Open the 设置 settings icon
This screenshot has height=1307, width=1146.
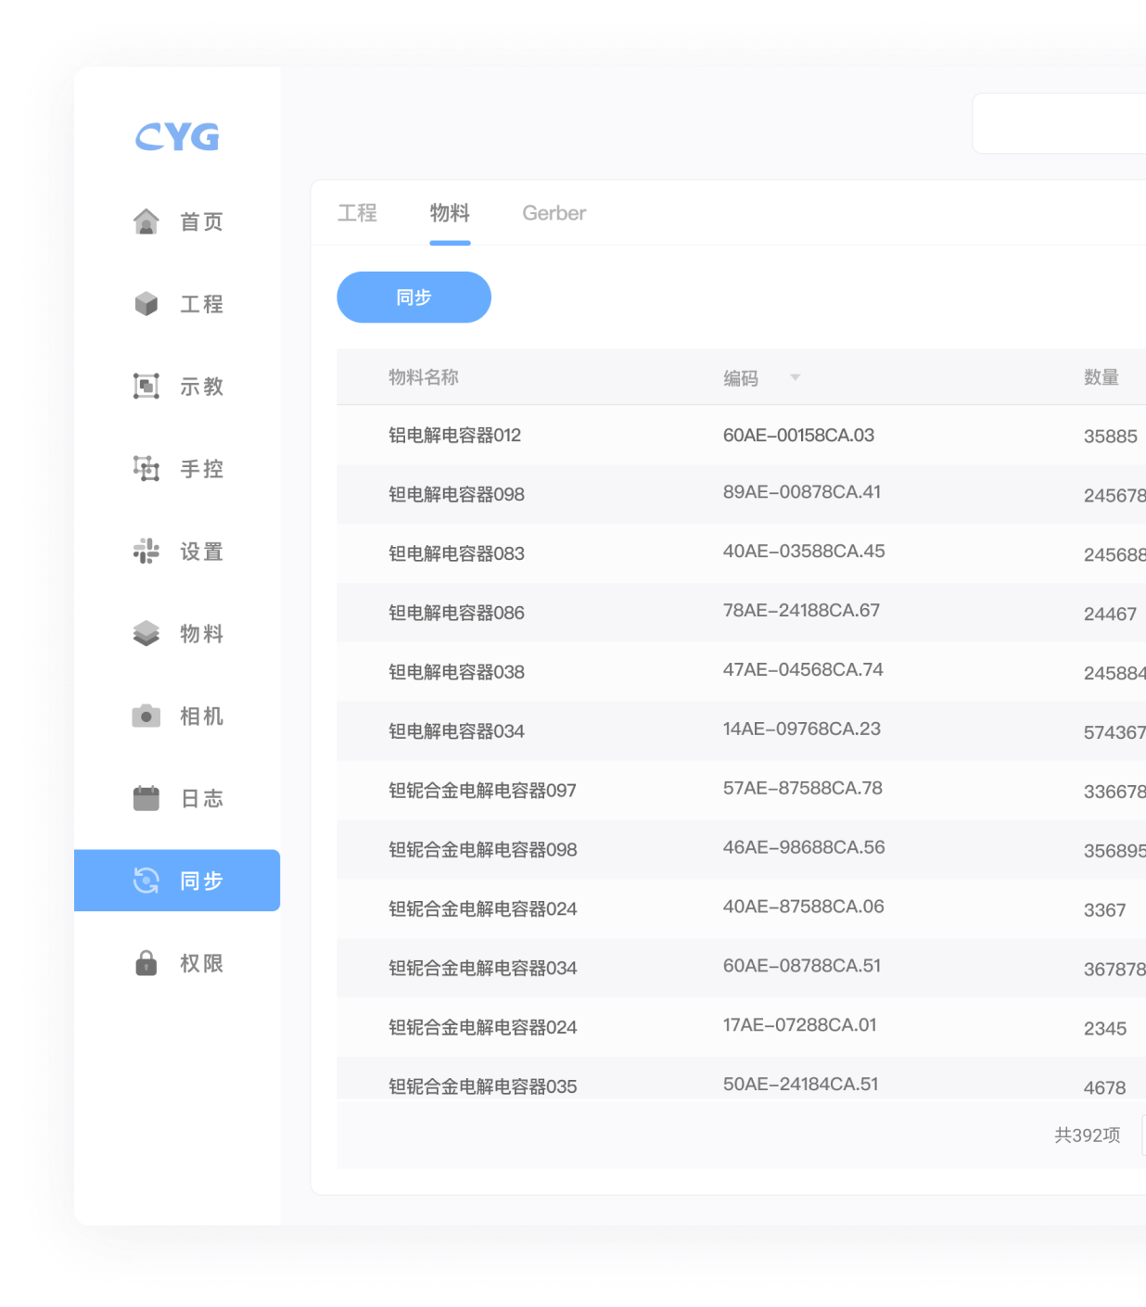tap(146, 551)
